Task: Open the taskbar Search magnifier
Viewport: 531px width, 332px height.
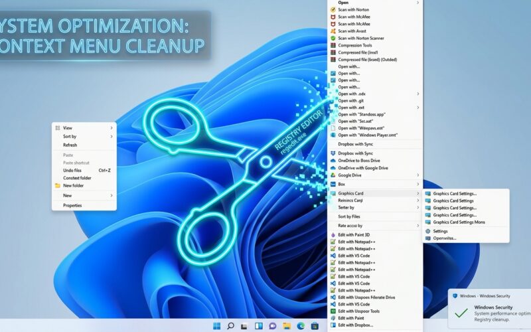Action: [230, 326]
